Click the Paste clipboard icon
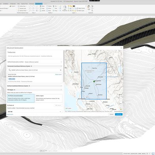This screenshot has width=155, height=155. tap(89, 7)
